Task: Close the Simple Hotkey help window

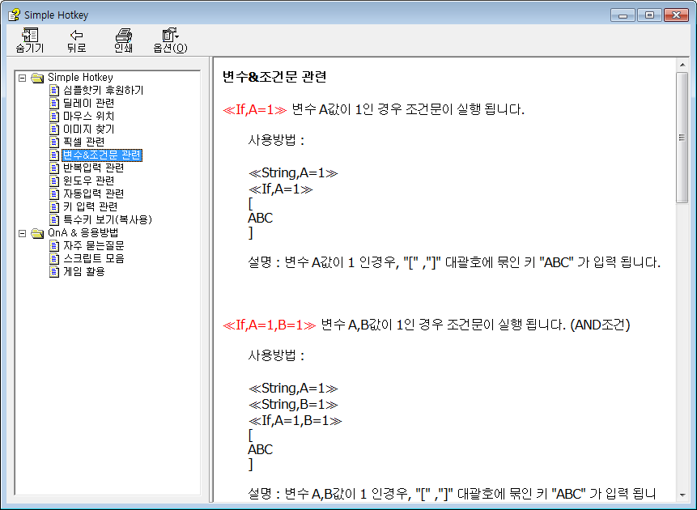Action: click(676, 15)
